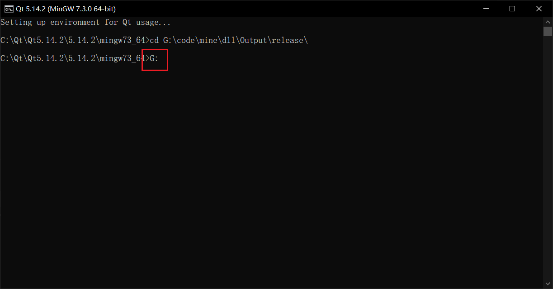This screenshot has height=289, width=553.
Task: Click the scrollbar track below the thumb
Action: 548,158
